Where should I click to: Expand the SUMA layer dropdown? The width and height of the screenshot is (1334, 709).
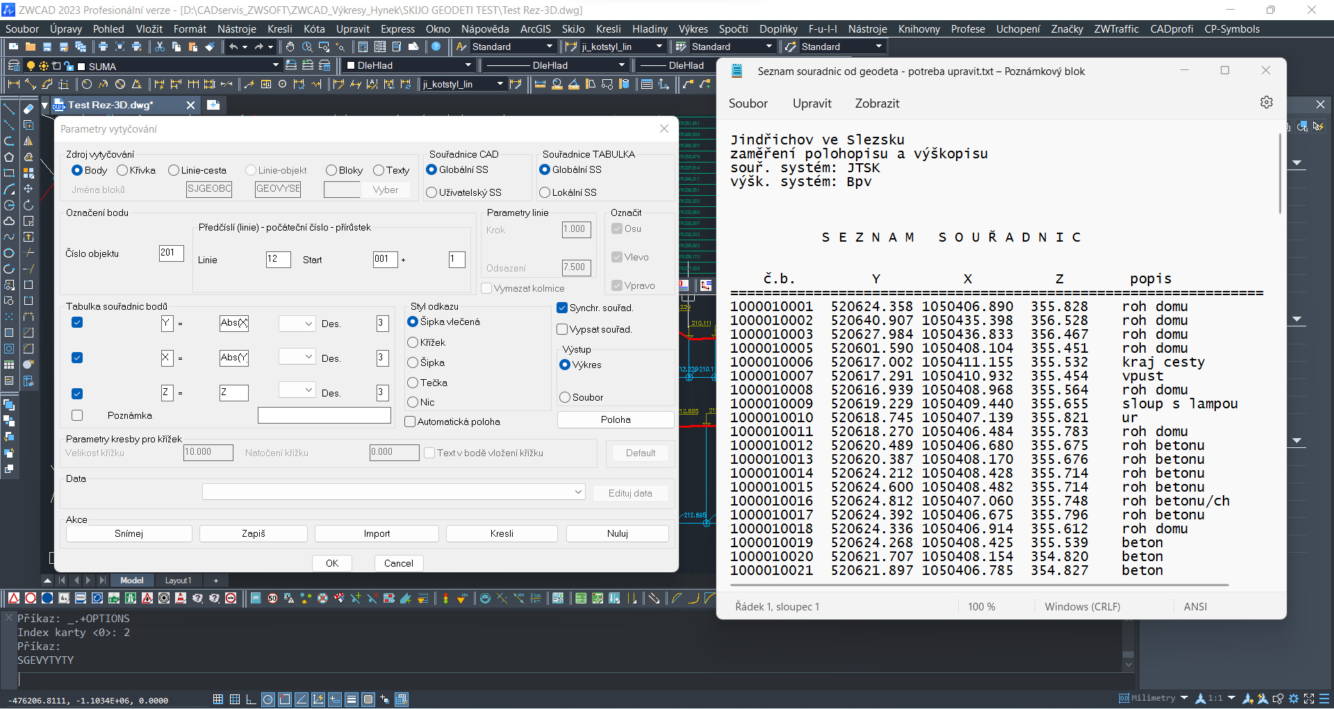(x=275, y=65)
